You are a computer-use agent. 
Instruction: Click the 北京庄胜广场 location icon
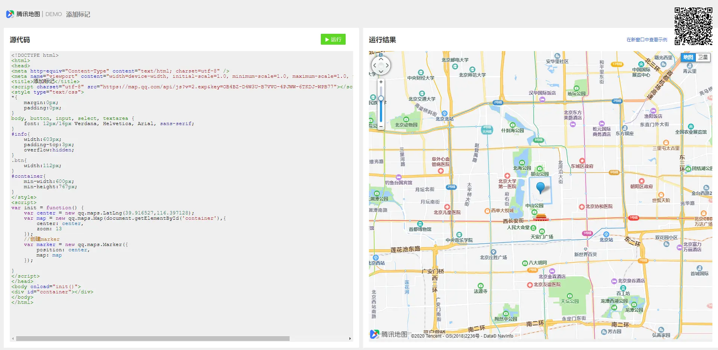click(x=493, y=252)
